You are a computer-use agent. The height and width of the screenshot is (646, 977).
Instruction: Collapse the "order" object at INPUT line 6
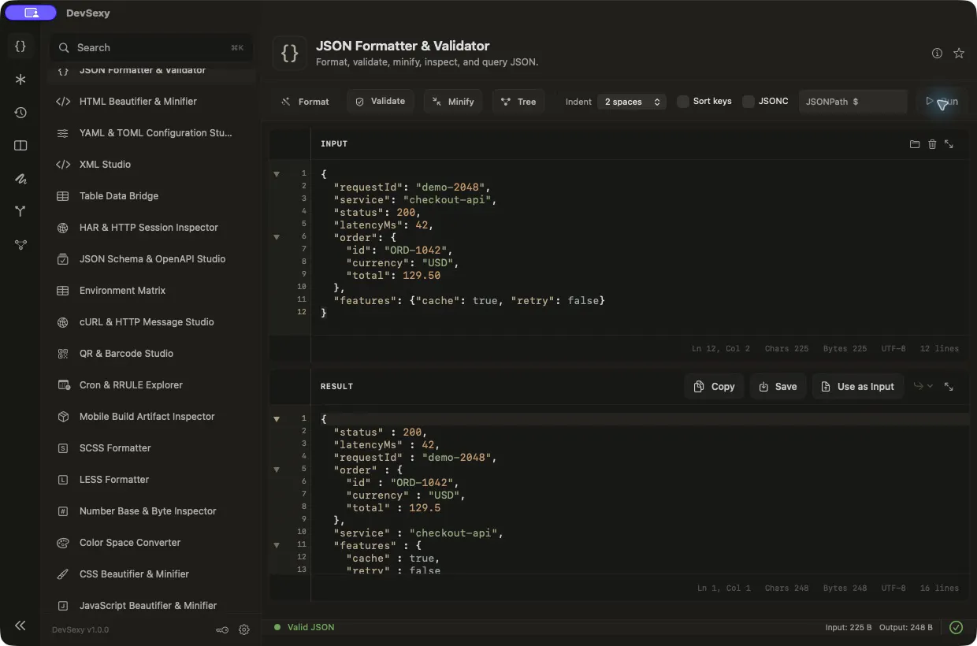277,237
